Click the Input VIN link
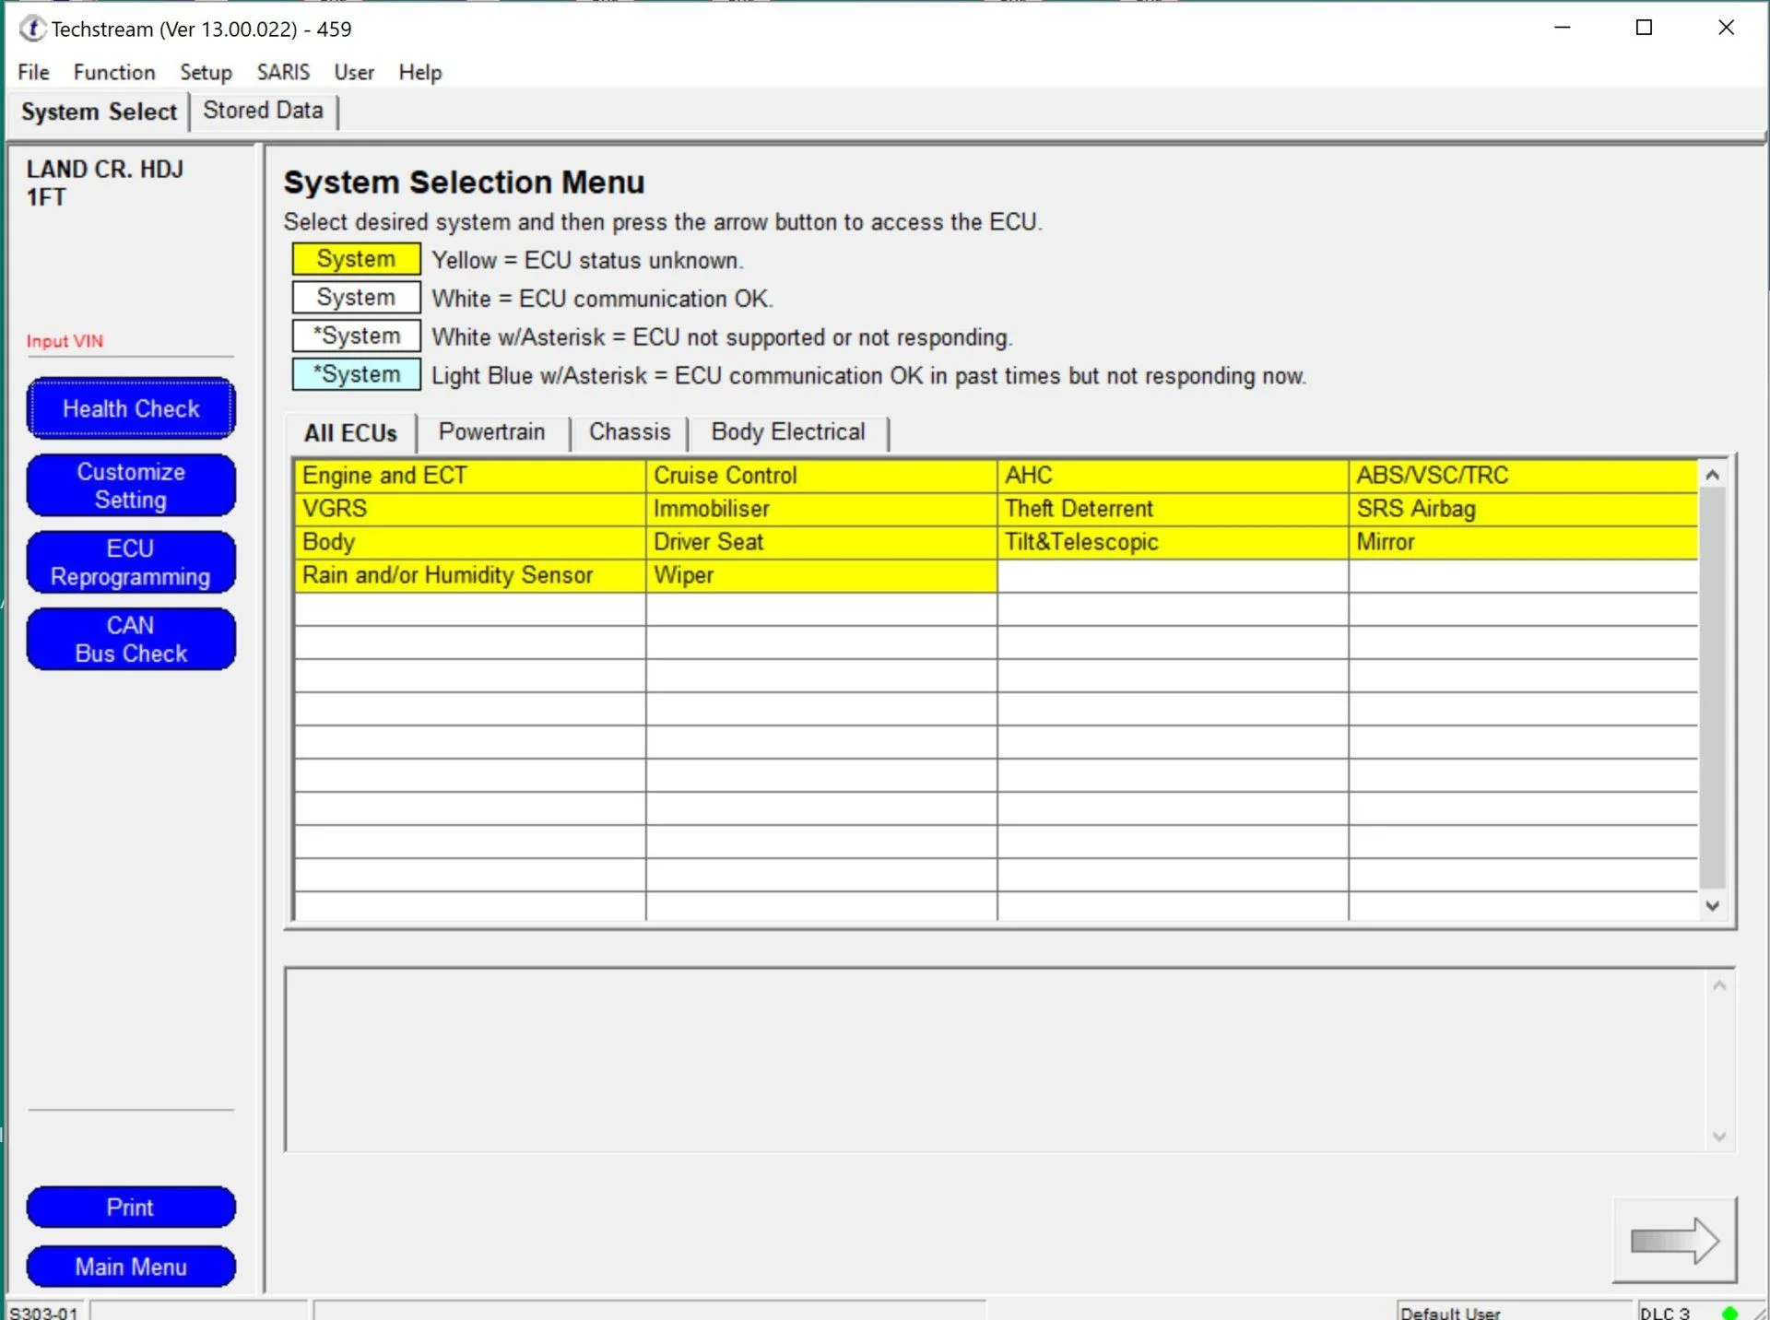 (65, 341)
